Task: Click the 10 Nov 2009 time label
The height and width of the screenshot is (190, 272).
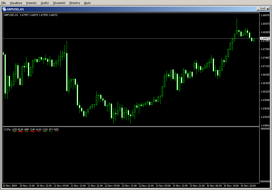Action: coord(10,186)
